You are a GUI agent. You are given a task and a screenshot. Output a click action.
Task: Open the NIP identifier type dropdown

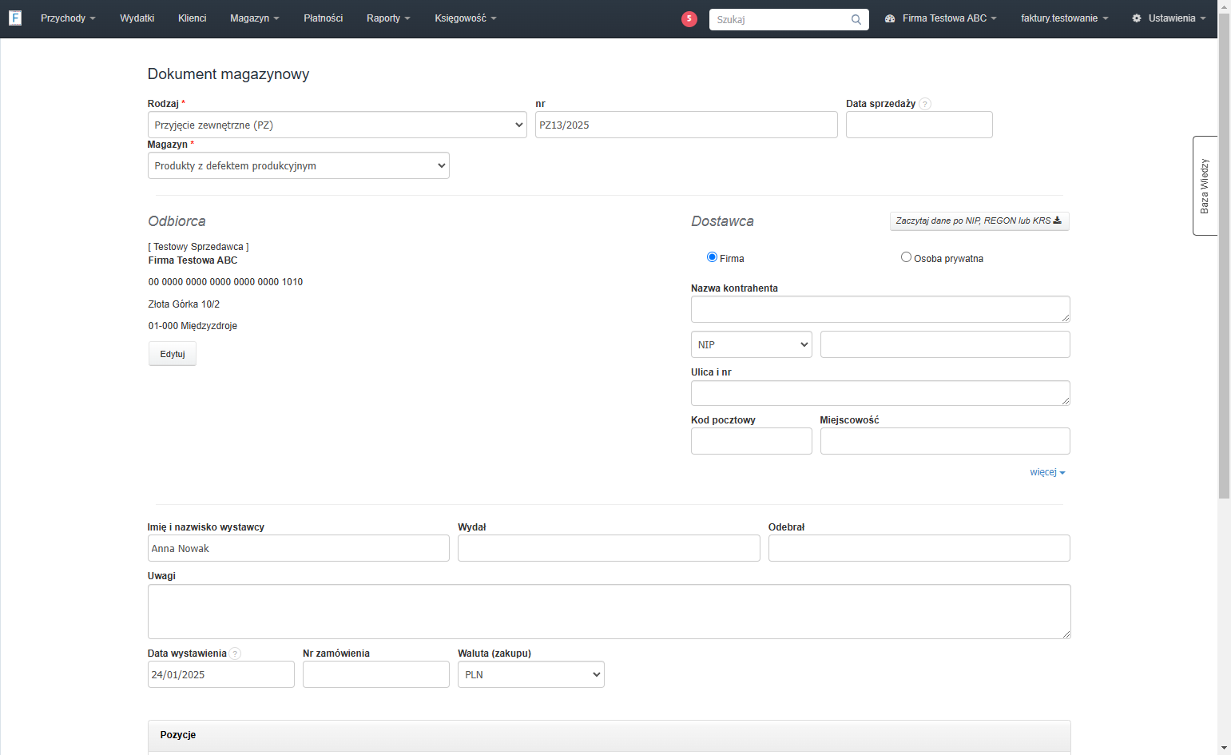[752, 344]
